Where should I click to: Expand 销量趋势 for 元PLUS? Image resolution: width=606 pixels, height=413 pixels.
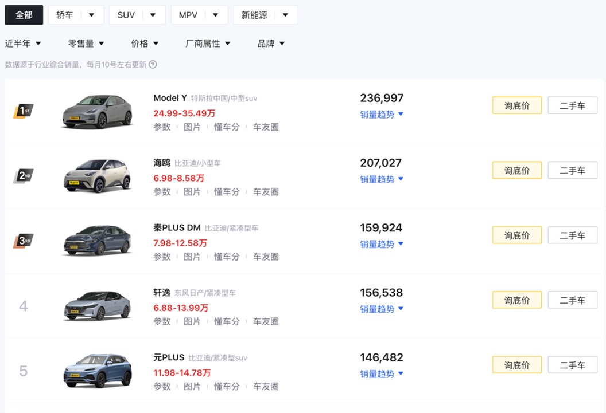point(382,373)
